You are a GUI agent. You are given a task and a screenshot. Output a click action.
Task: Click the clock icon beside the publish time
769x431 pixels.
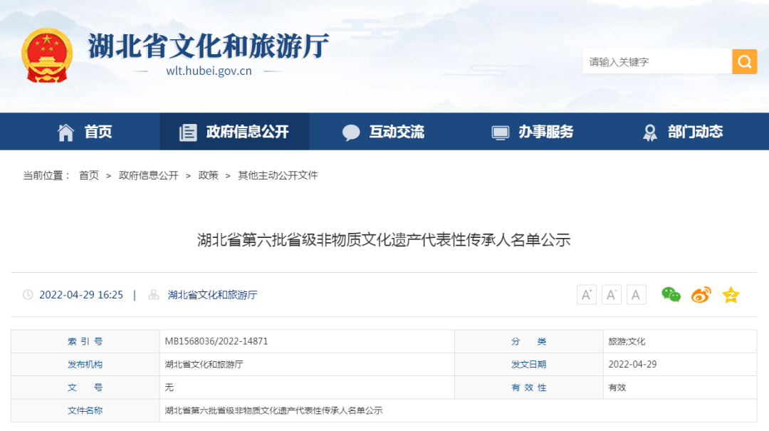tap(26, 294)
